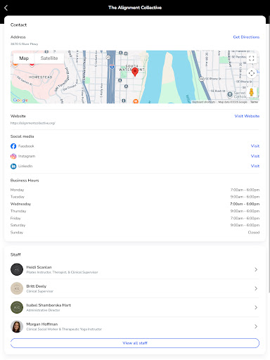Visit the Instagram page
Viewport: 270px width, 360px height.
(255, 156)
